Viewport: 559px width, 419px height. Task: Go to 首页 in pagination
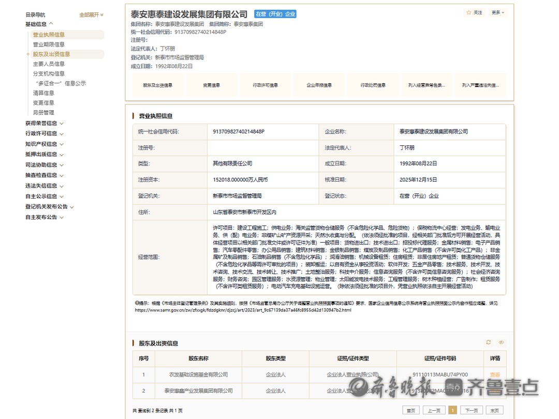411,410
